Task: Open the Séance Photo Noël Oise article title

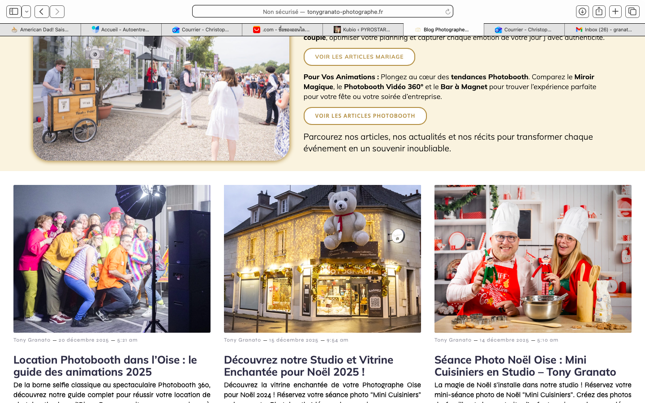Action: coord(525,366)
